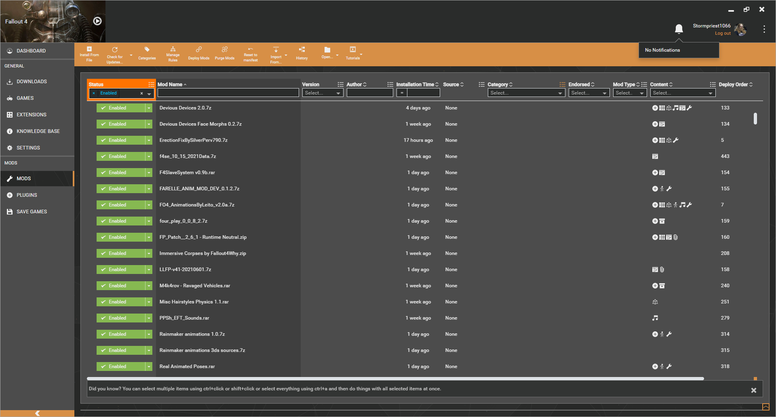This screenshot has height=417, width=776.
Task: Toggle Enabled status for PPSh_EFT_Sounds.rar
Action: click(121, 318)
